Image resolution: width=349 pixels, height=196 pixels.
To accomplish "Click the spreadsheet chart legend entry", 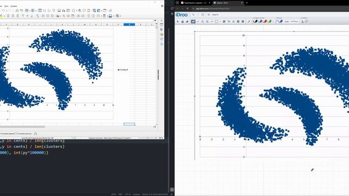I will [123, 70].
